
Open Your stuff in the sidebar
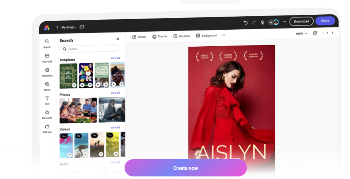click(47, 58)
